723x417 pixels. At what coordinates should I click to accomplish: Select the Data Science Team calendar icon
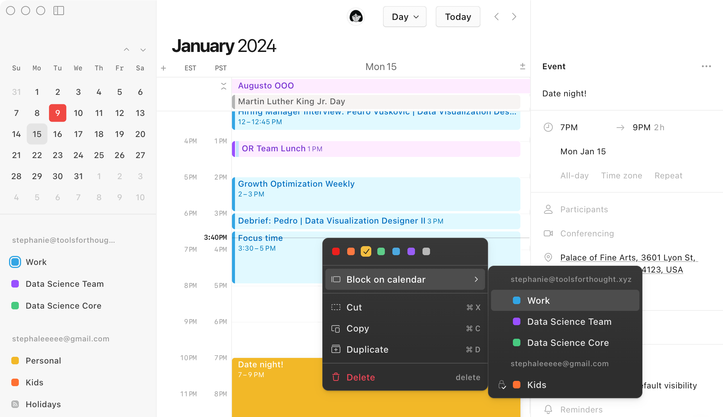pyautogui.click(x=15, y=283)
